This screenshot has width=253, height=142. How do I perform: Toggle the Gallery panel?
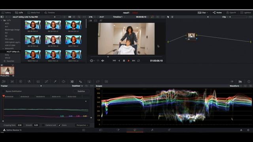click(6, 13)
